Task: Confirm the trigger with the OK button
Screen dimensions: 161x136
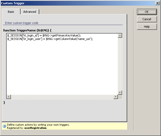Action: tap(147, 12)
